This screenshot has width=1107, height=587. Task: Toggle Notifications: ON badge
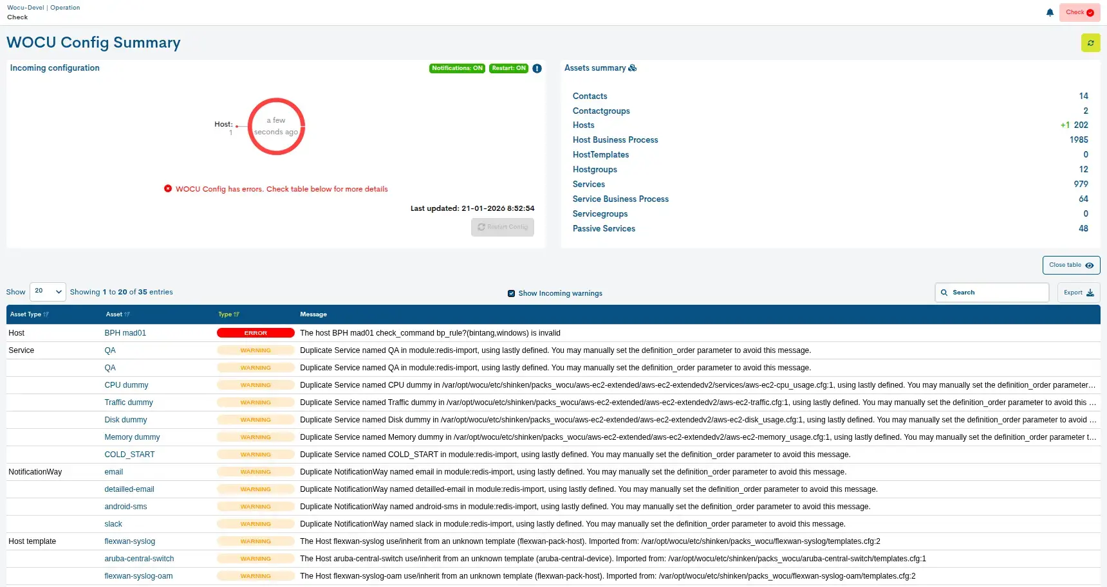(457, 68)
